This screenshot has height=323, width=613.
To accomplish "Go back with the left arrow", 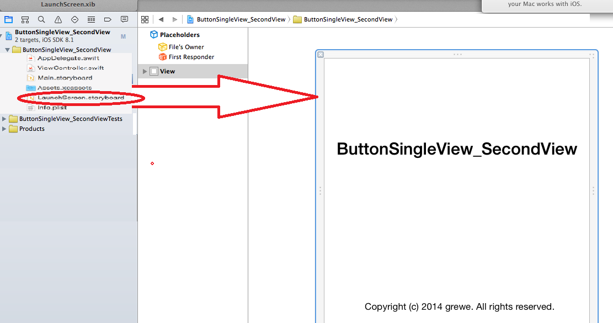I will pyautogui.click(x=161, y=19).
